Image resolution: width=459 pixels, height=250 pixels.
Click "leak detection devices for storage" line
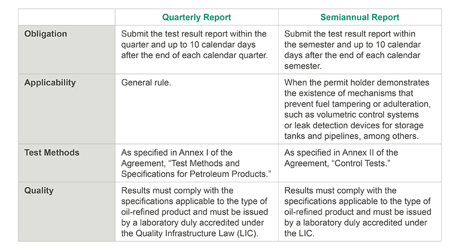354,126
